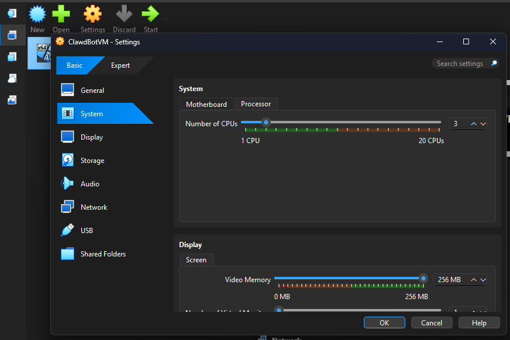The height and width of the screenshot is (340, 510).
Task: Open Help for the settings dialog
Action: pos(479,322)
